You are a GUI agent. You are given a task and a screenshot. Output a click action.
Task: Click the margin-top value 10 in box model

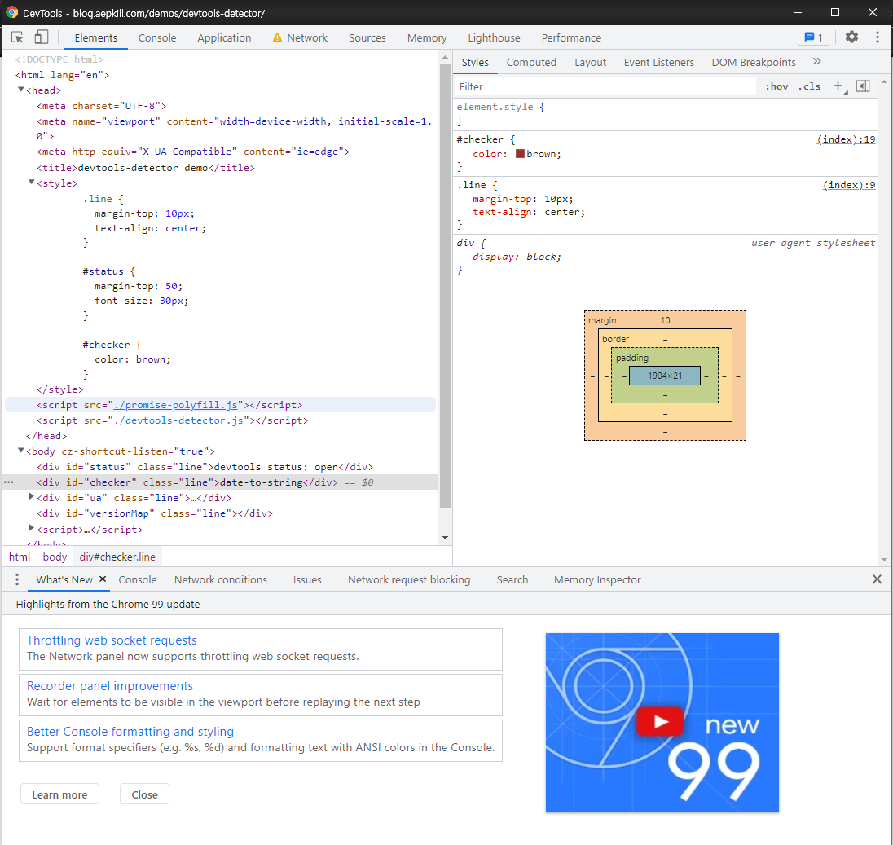click(665, 320)
